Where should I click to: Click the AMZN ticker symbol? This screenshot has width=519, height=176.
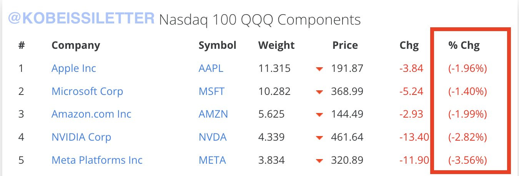(213, 114)
